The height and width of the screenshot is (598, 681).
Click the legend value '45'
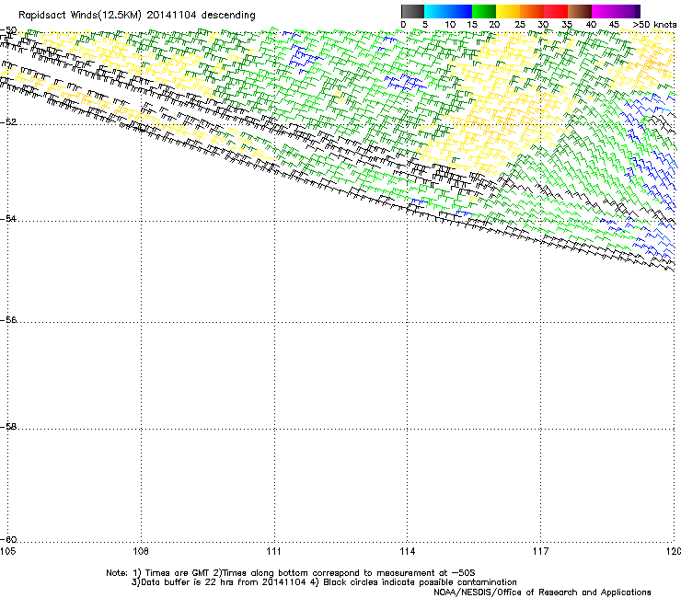[x=614, y=25]
